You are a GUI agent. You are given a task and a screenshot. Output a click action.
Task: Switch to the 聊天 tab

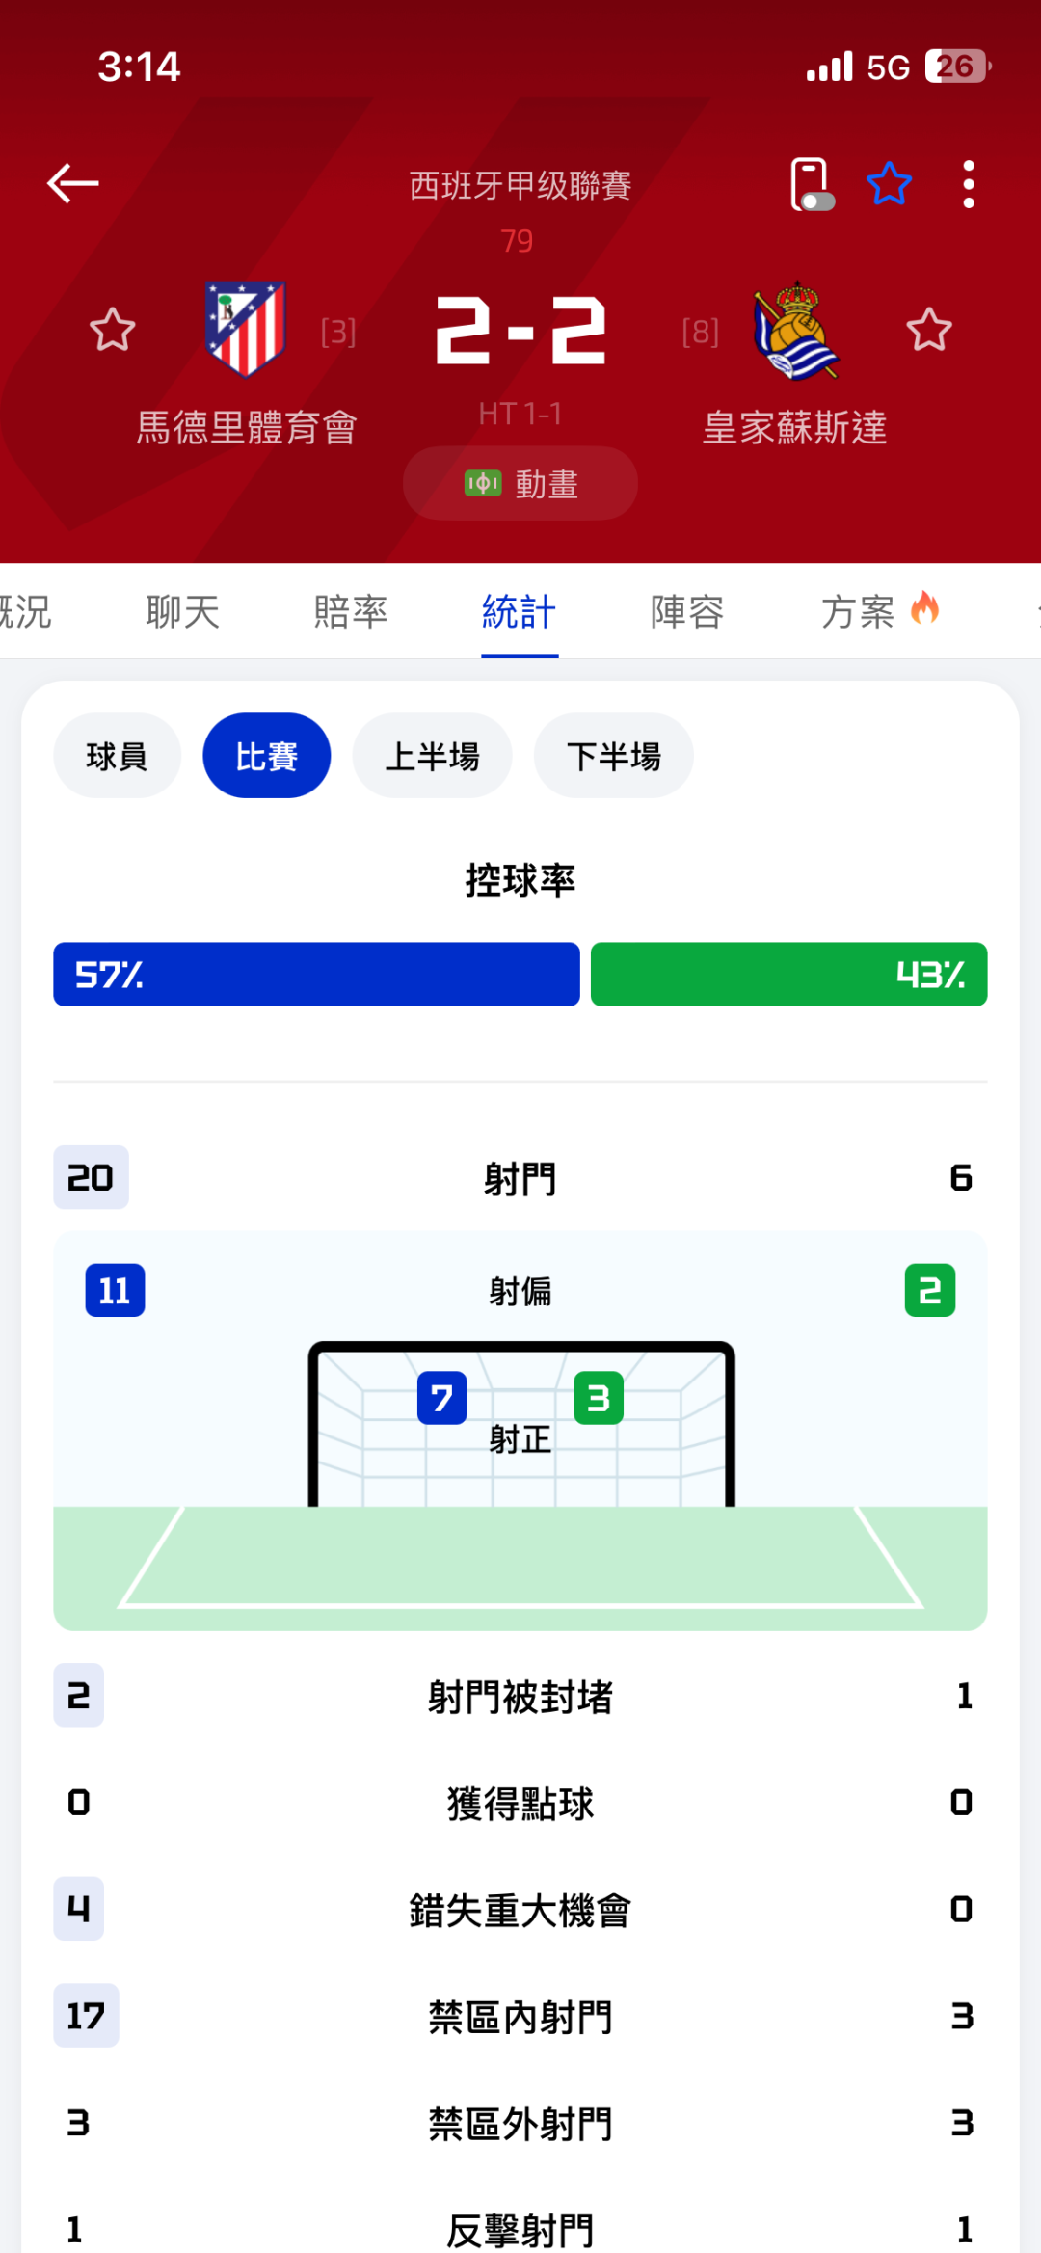tap(183, 612)
